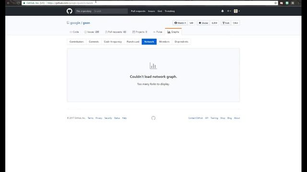Screen dimensions: 307x172
Task: Click the watchers count 549
Action: tap(191, 23)
